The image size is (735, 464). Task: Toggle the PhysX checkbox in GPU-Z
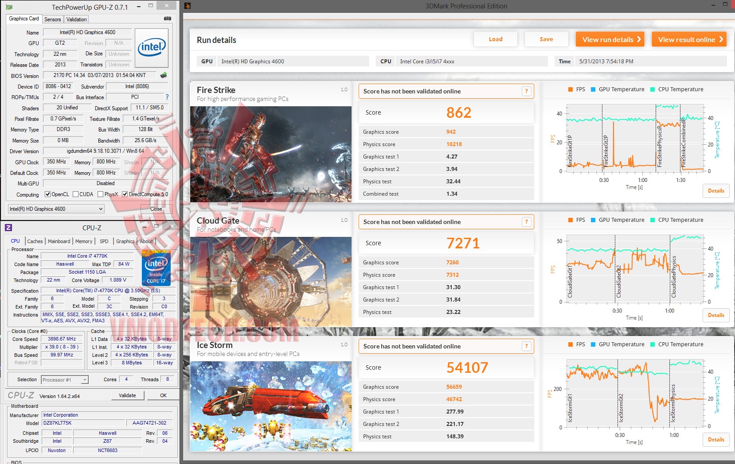coord(101,194)
